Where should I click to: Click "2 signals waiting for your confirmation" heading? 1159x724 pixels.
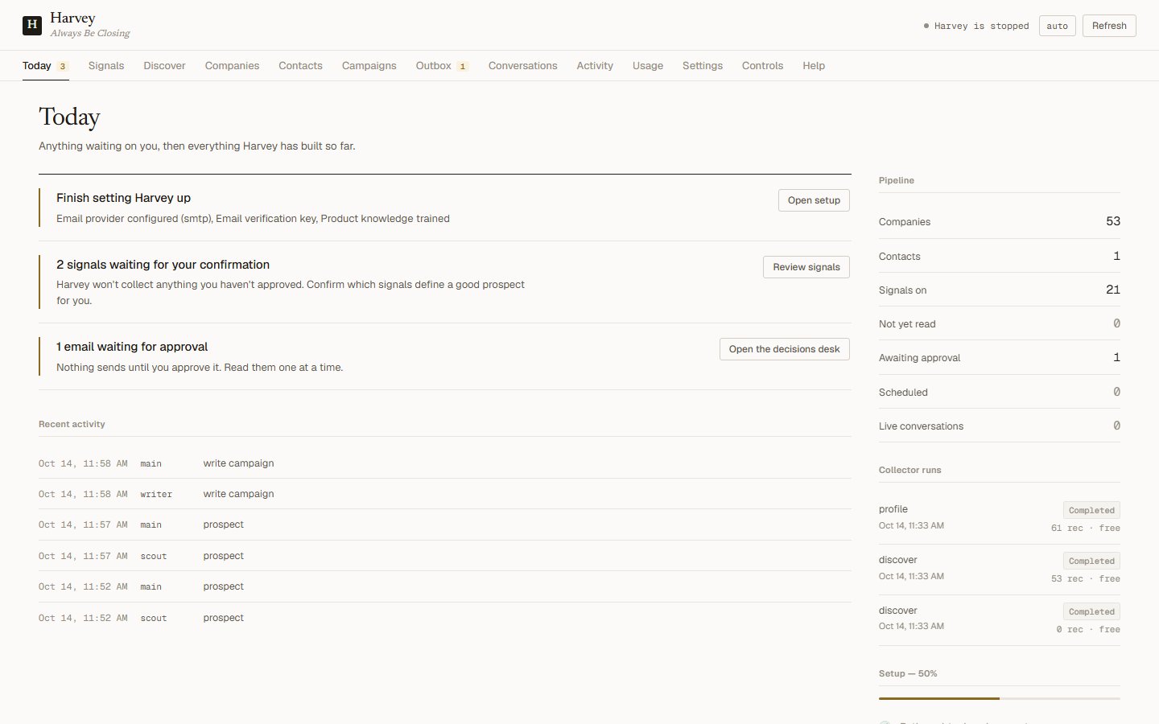[x=163, y=265]
